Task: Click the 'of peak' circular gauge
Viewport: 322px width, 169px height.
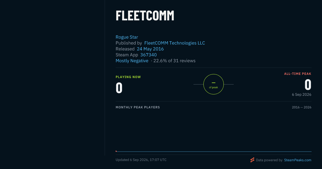Action: coord(214,84)
